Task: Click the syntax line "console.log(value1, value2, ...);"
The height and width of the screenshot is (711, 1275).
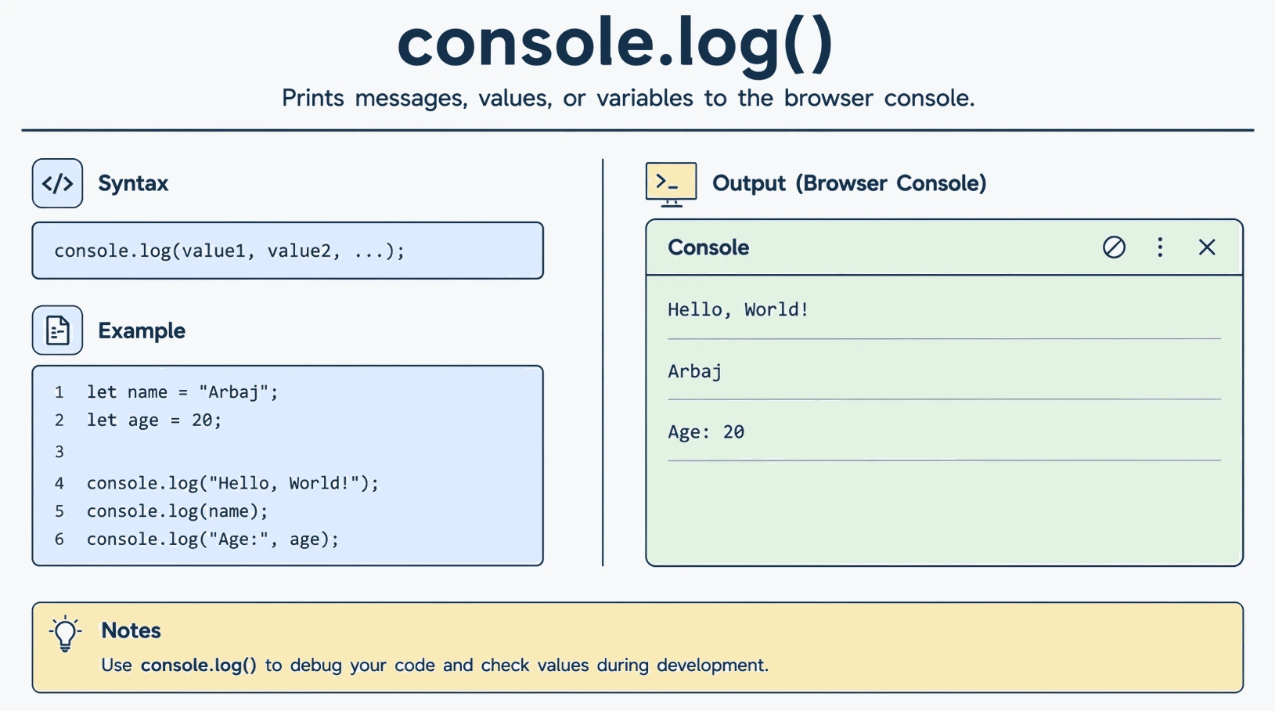Action: tap(229, 251)
